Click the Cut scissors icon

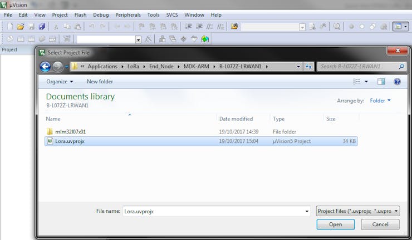pyautogui.click(x=56, y=27)
